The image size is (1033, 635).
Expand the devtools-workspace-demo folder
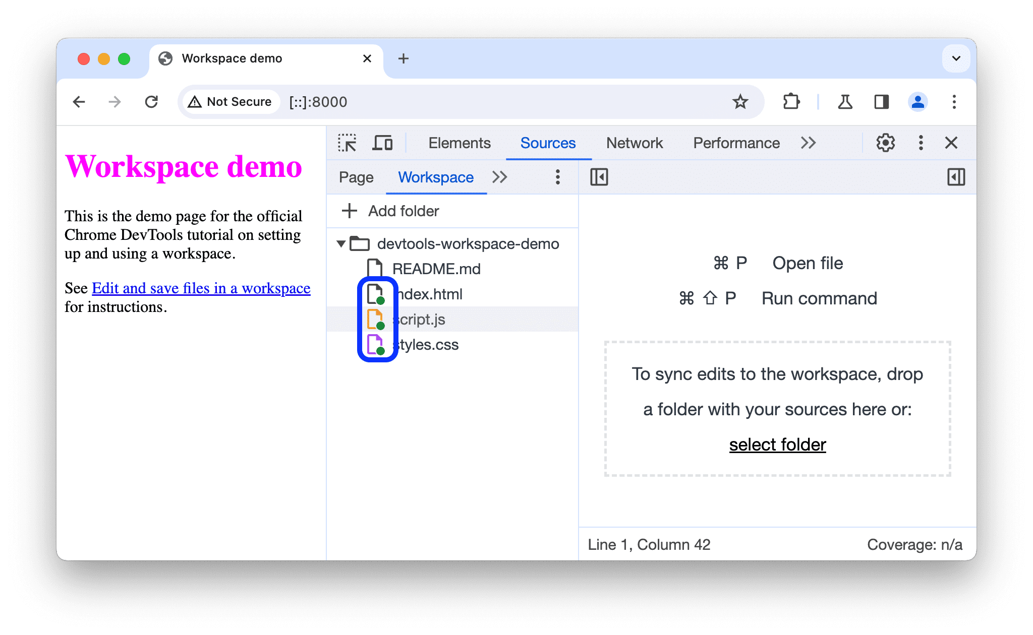tap(341, 242)
